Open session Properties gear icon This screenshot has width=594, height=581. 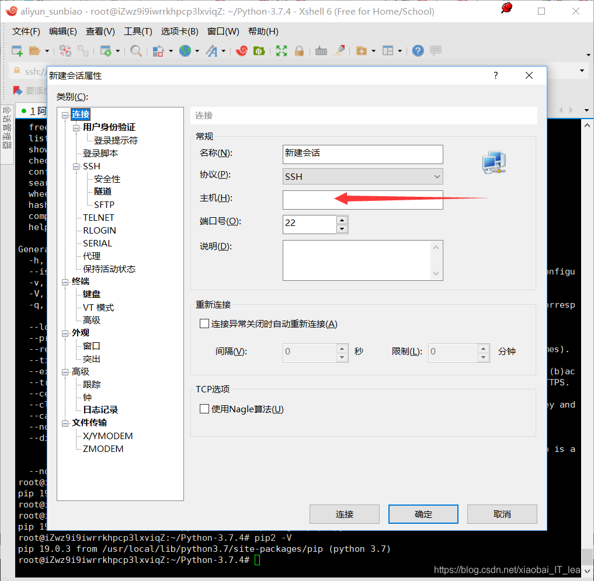(x=106, y=51)
